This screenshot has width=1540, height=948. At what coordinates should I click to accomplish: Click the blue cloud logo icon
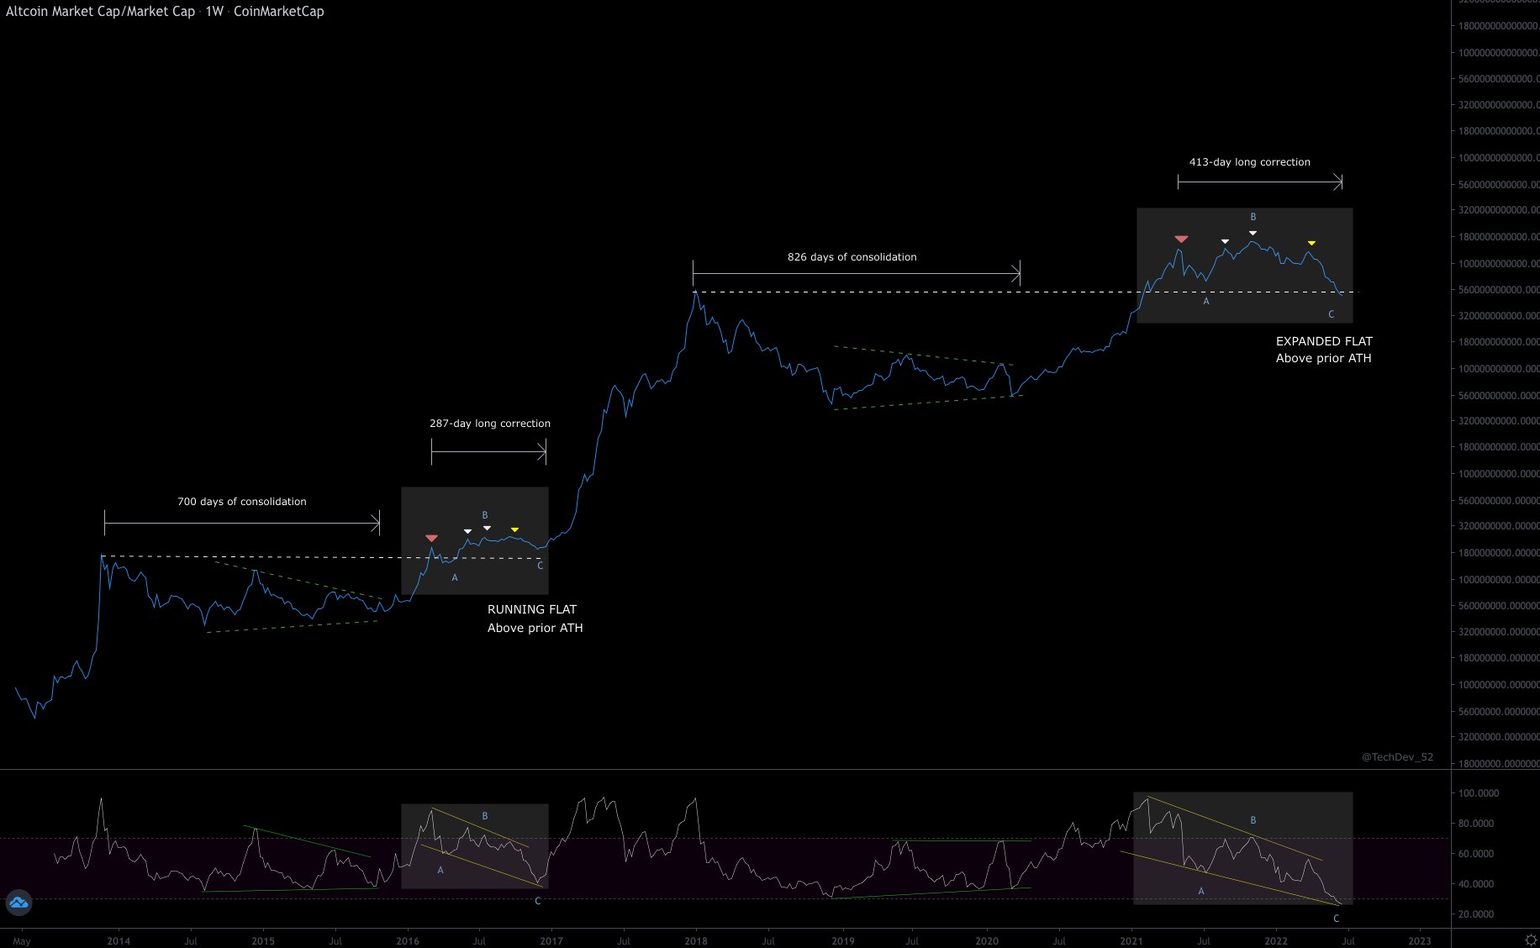click(18, 903)
